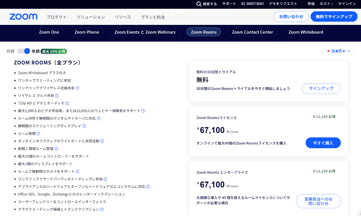The image size is (361, 216).
Task: Click the 月額 label
Action: point(10,51)
